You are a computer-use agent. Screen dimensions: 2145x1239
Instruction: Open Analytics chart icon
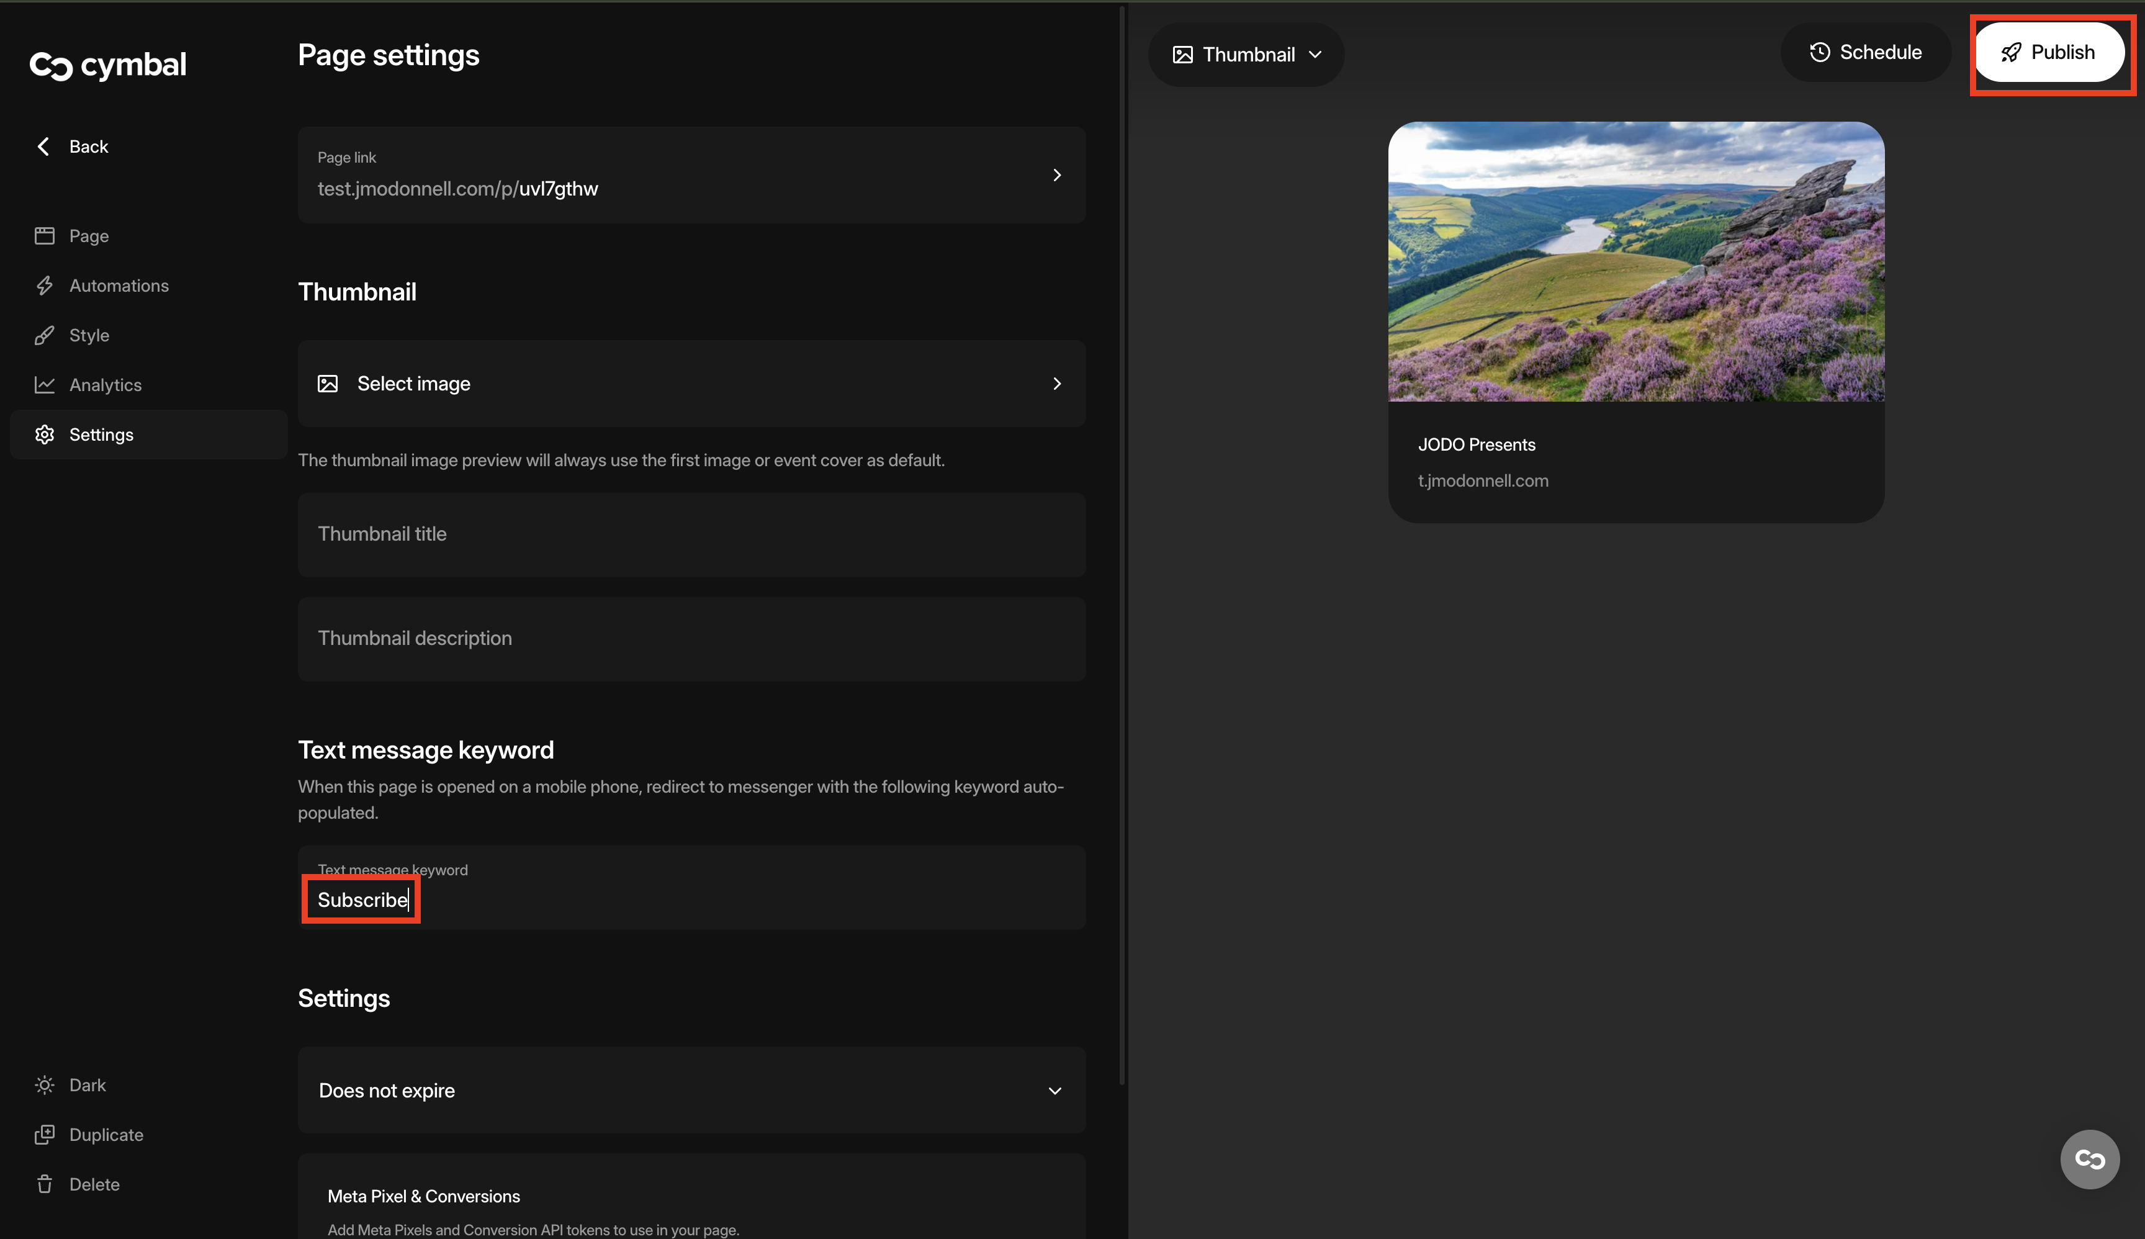[44, 385]
